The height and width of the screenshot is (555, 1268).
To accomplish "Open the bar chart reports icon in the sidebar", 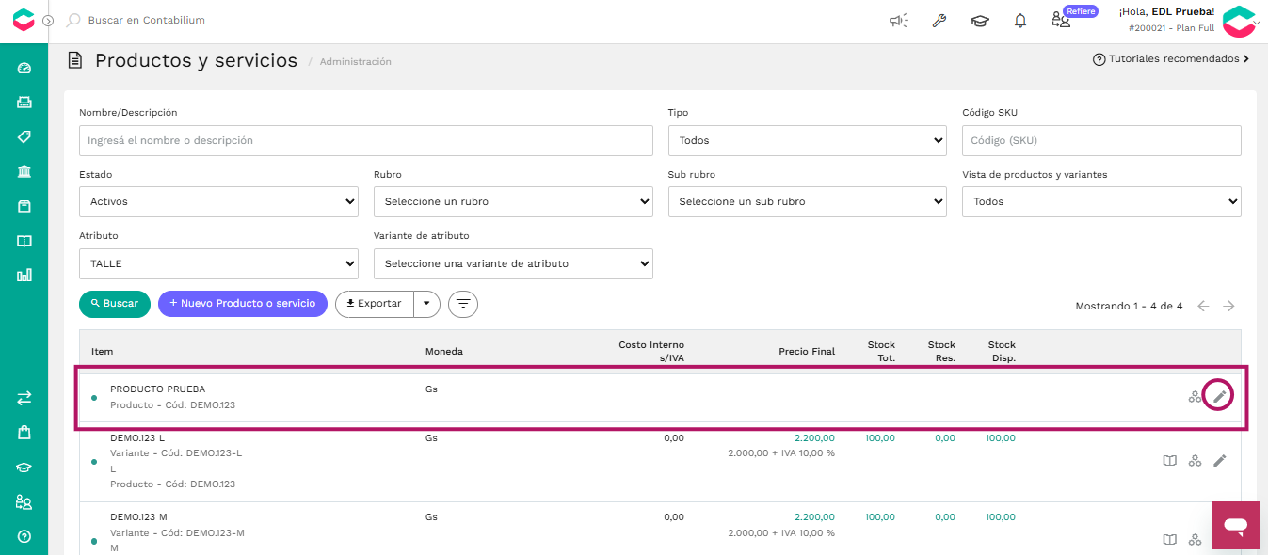I will pyautogui.click(x=24, y=275).
